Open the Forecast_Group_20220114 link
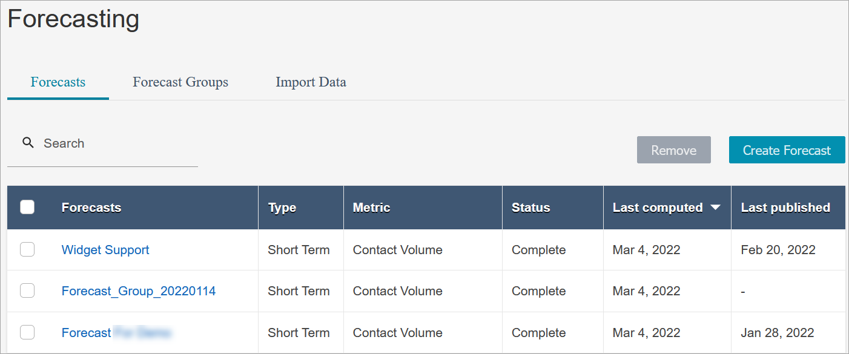The image size is (849, 354). pyautogui.click(x=139, y=291)
